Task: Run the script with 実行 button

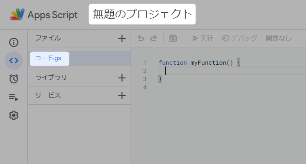Action: tap(203, 38)
